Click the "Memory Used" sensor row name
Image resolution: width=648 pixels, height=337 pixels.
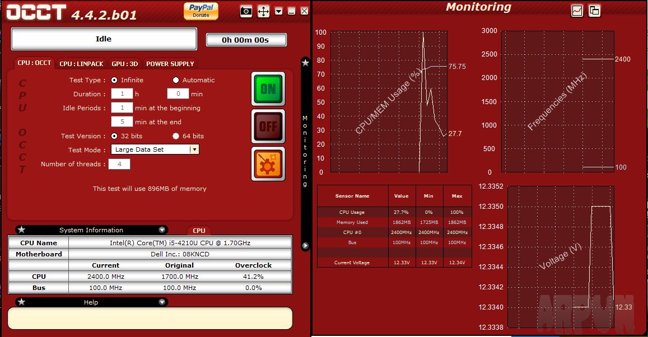[x=352, y=222]
